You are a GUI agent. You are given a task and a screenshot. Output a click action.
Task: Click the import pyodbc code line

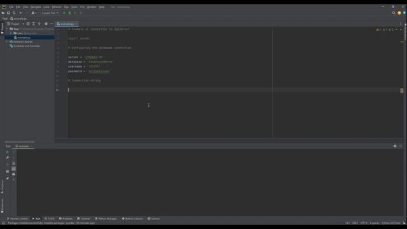pos(79,38)
